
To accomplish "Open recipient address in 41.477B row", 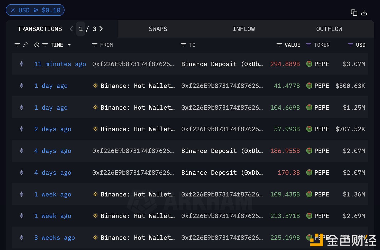I will point(222,86).
